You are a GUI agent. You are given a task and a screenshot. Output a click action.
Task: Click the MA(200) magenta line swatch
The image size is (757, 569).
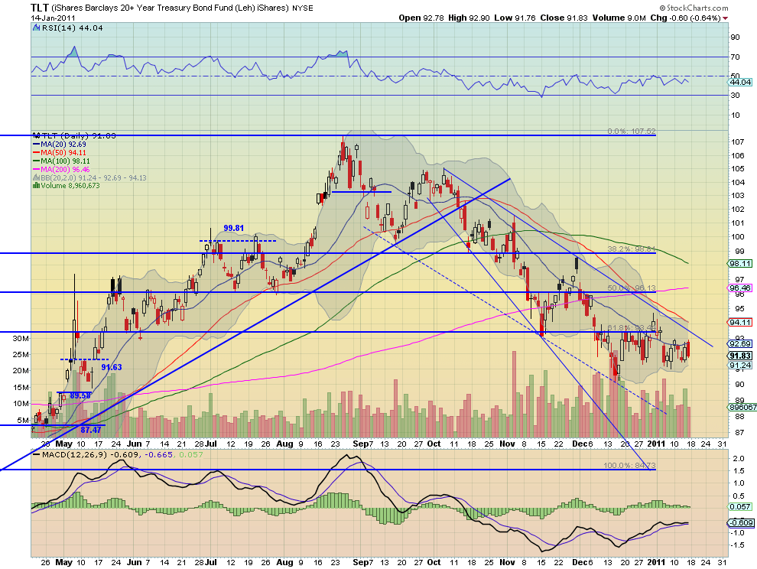pyautogui.click(x=36, y=170)
